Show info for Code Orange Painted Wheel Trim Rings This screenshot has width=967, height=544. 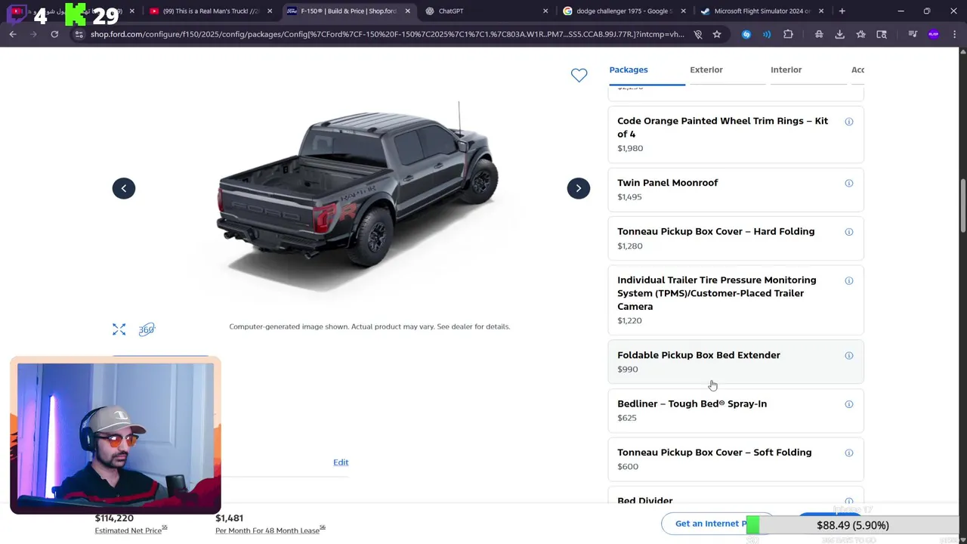click(x=849, y=122)
